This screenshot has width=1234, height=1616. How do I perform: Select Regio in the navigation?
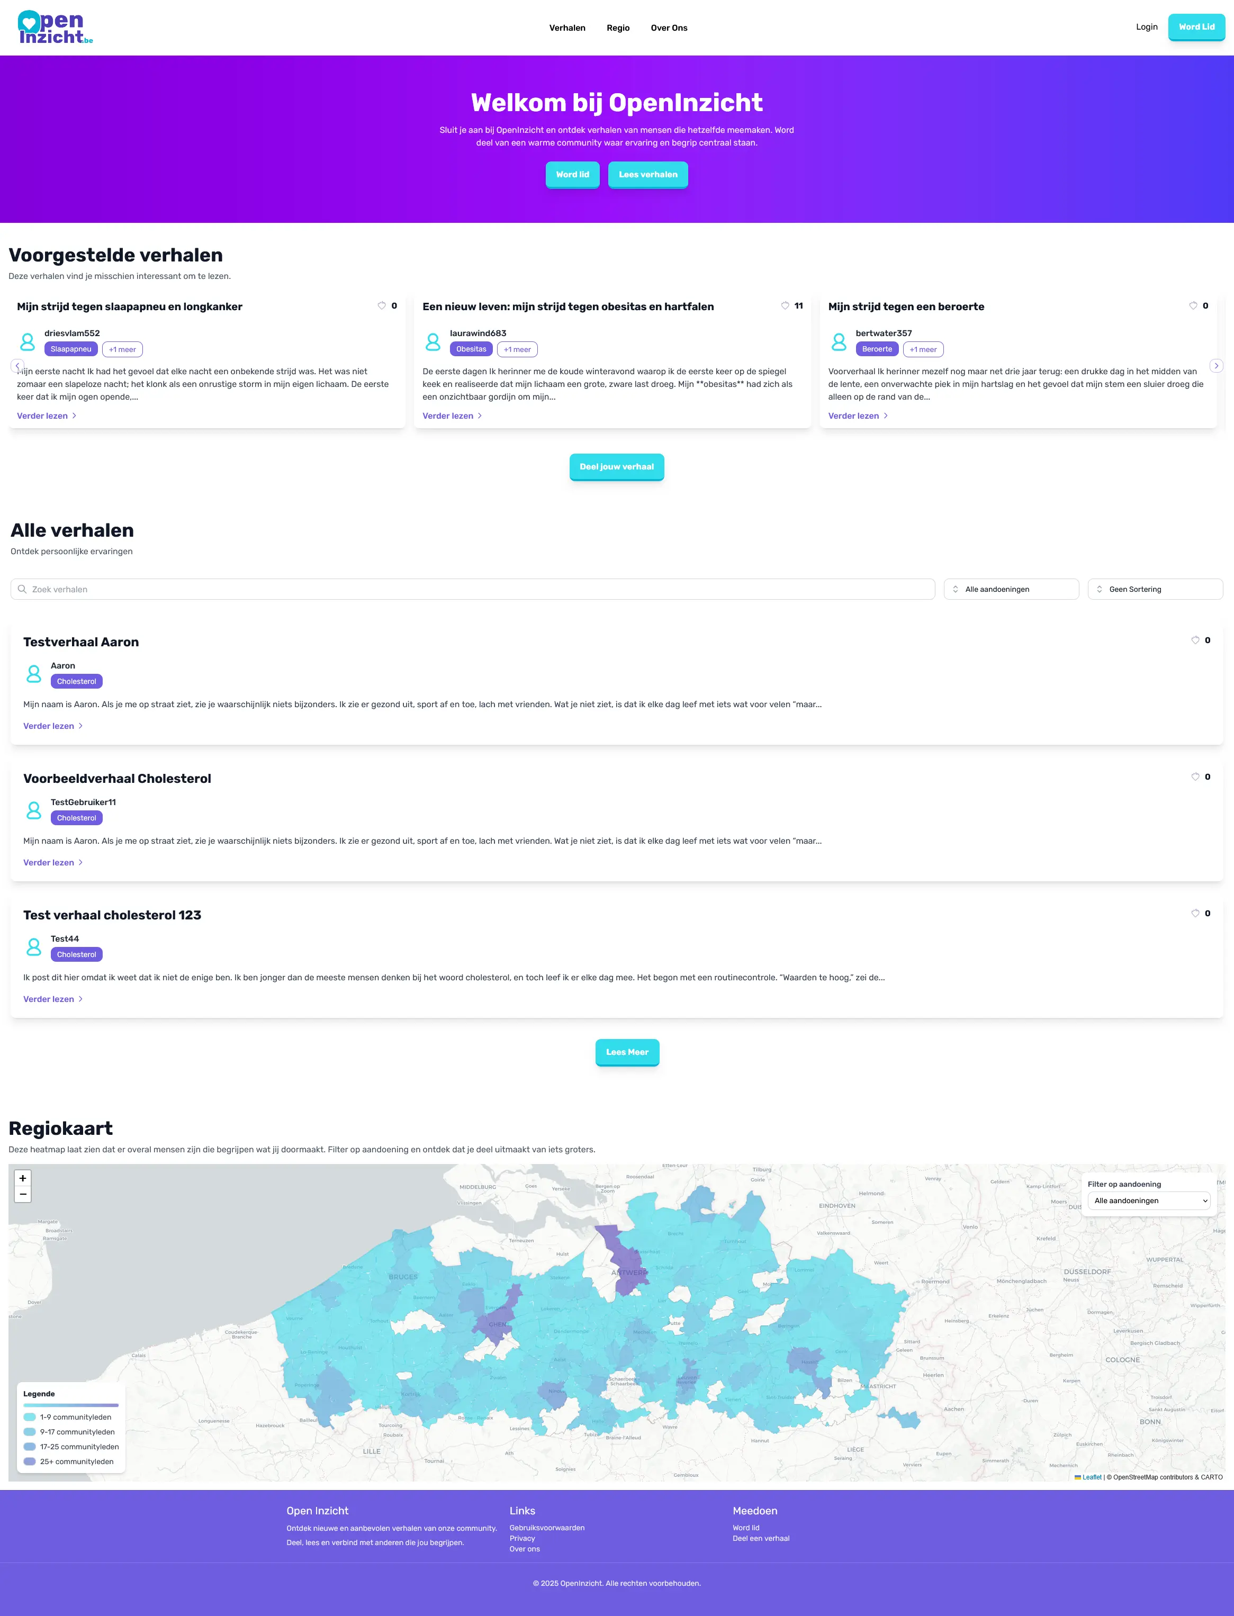(x=618, y=27)
